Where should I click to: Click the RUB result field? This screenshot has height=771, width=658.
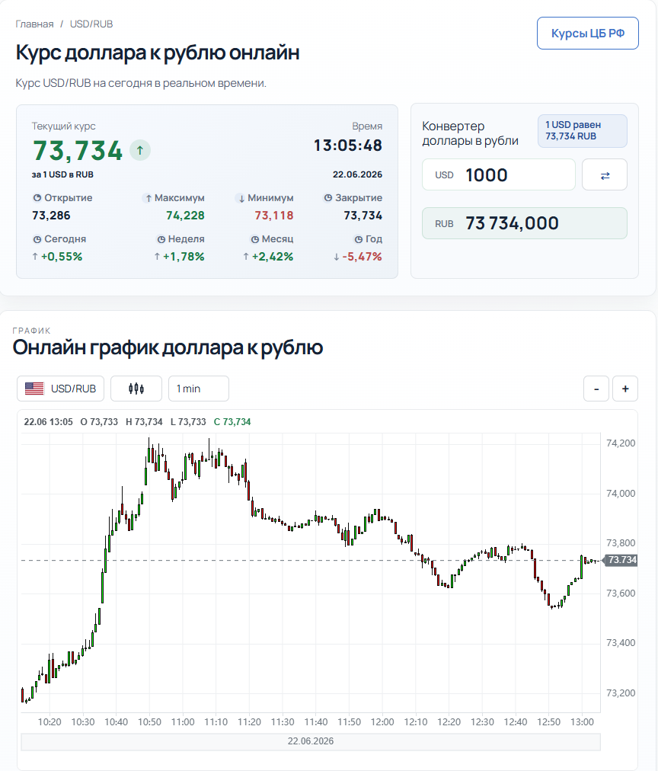click(x=524, y=223)
